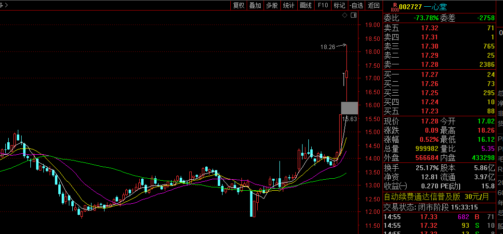The width and height of the screenshot is (503, 234).
Task: Click the 18.26 high price label on chart
Action: (328, 47)
